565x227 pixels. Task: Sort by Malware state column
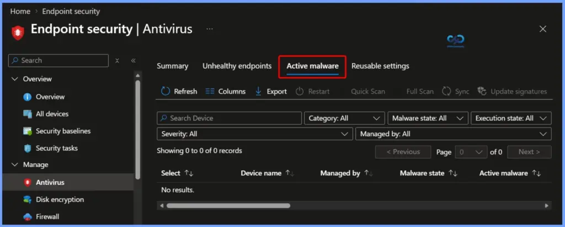429,173
